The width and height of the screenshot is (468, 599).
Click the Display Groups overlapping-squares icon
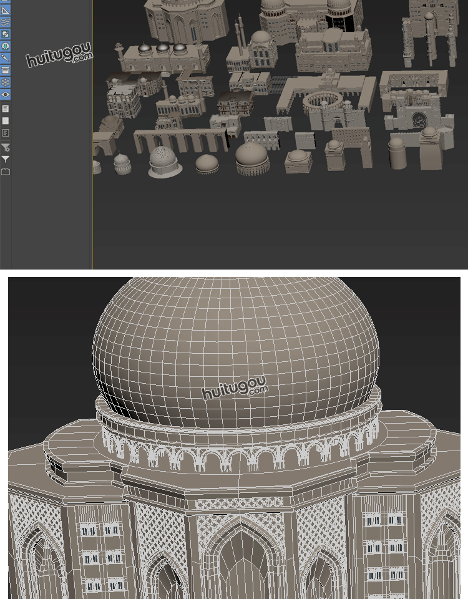(x=5, y=34)
